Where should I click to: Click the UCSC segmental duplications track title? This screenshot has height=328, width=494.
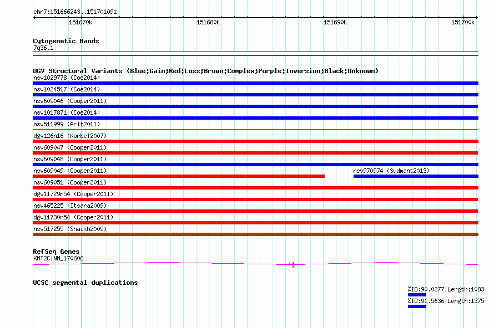85,283
